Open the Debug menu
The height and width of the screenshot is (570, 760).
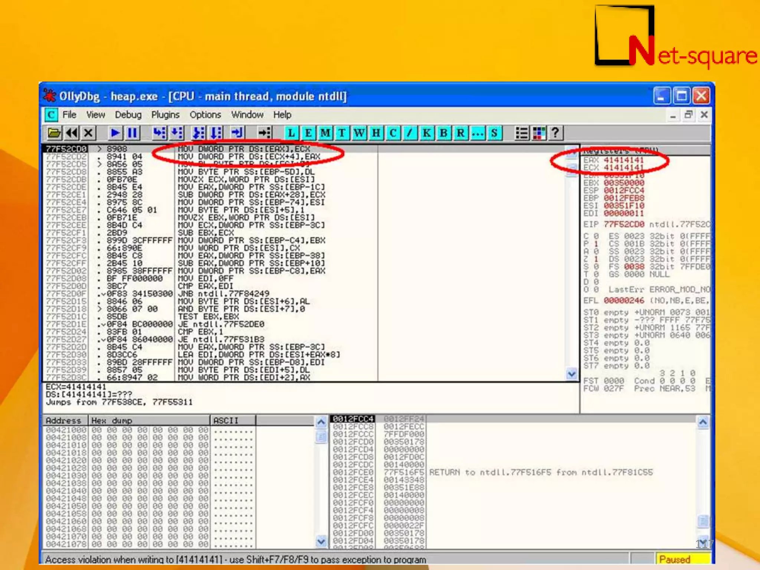point(128,115)
